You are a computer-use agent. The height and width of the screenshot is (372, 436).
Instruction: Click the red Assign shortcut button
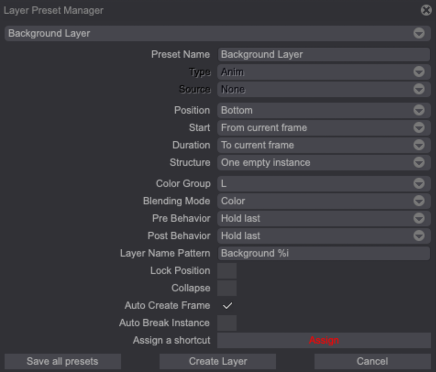pyautogui.click(x=324, y=340)
